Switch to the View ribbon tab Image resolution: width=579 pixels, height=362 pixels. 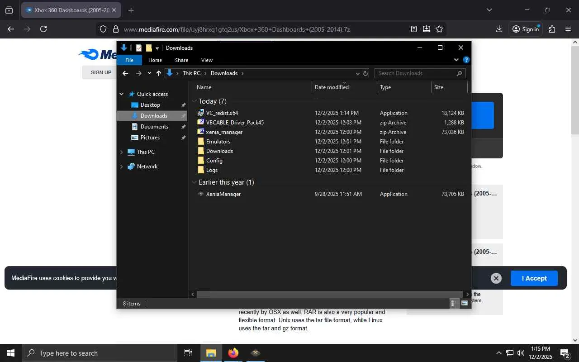(207, 60)
